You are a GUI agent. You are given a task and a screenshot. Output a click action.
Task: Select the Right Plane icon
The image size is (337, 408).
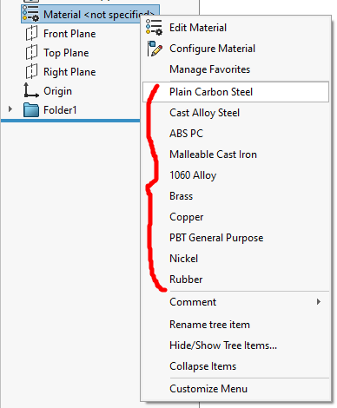31,71
